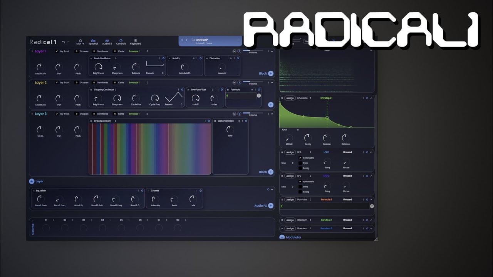
Task: Toggle power of the Noisify block
Action: point(201,58)
